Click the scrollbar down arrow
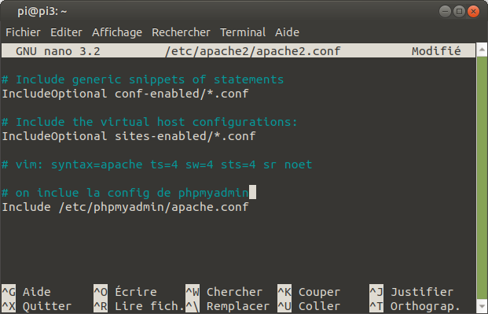Screen dimensions: 488x314 click(482, 307)
